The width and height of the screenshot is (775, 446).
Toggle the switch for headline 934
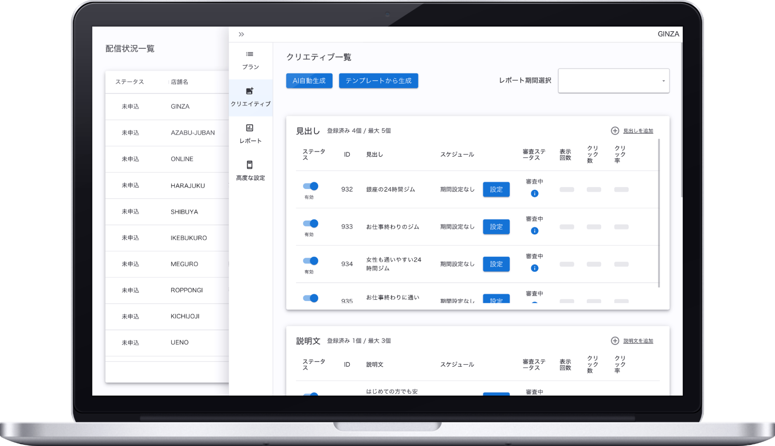tap(311, 261)
